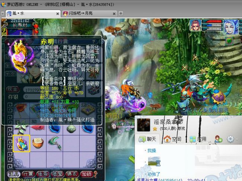Image resolution: width=242 pixels, height=181 pixels.
Task: Click the 现金 cash label button
Action: (x=13, y=89)
